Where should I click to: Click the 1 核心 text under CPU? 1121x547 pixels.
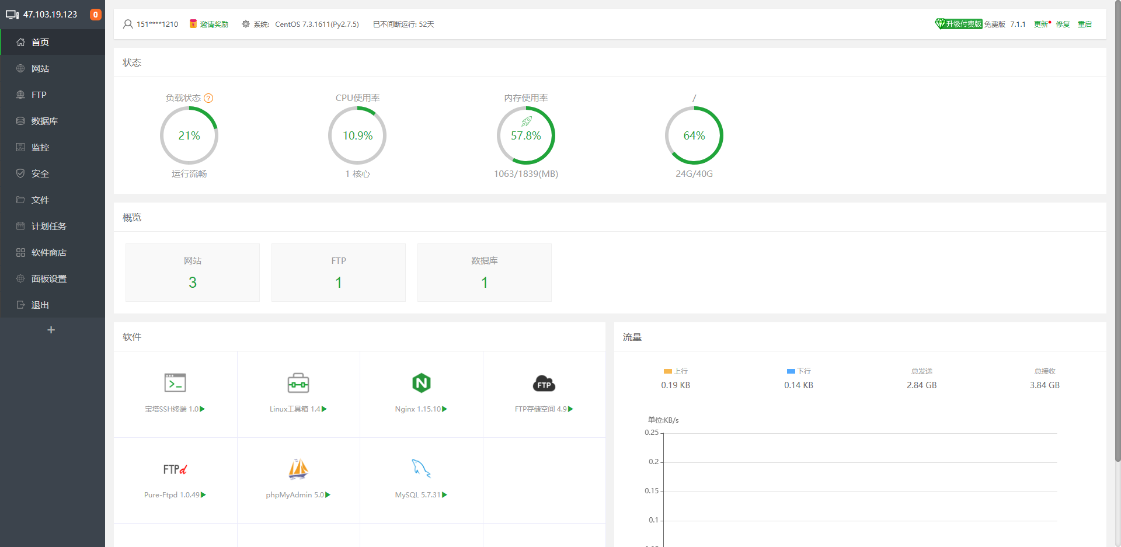(357, 174)
